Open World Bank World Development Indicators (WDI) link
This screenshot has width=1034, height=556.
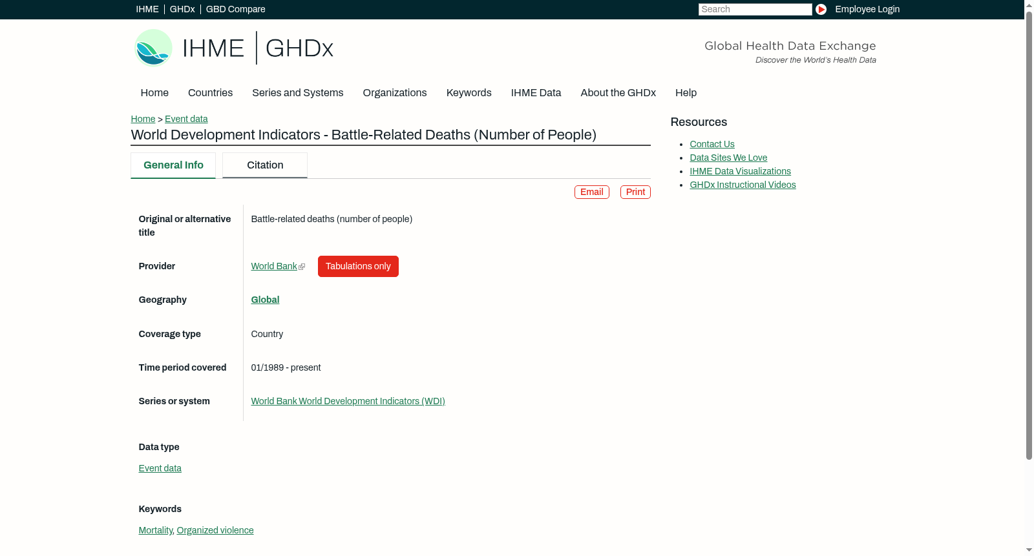click(348, 401)
